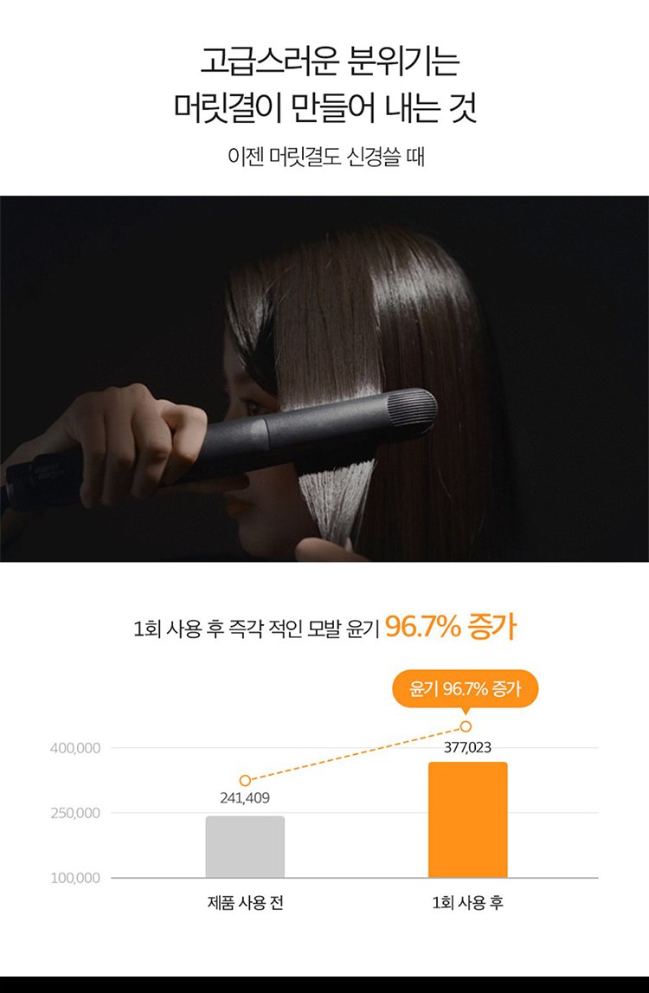Click the 100,000 y-axis label

pyautogui.click(x=75, y=879)
